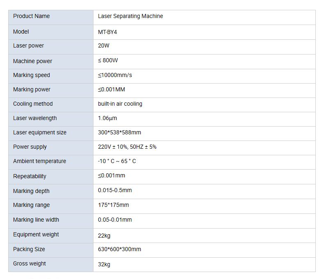335x279 pixels.
Task: Click the ≤10000mm/s value cell
Action: [x=204, y=76]
